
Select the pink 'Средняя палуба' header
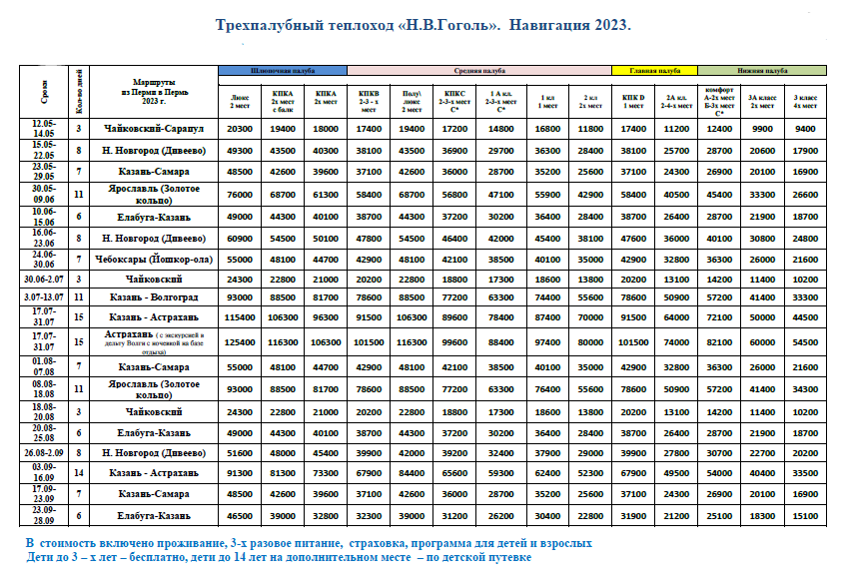(479, 70)
